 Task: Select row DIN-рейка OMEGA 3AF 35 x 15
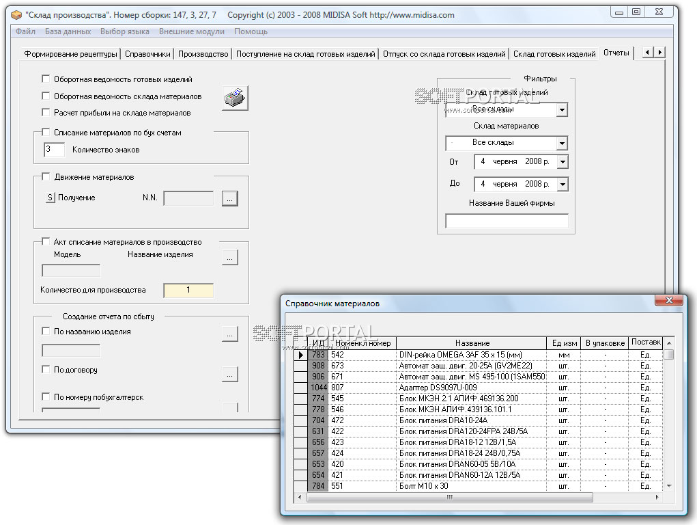point(479,355)
